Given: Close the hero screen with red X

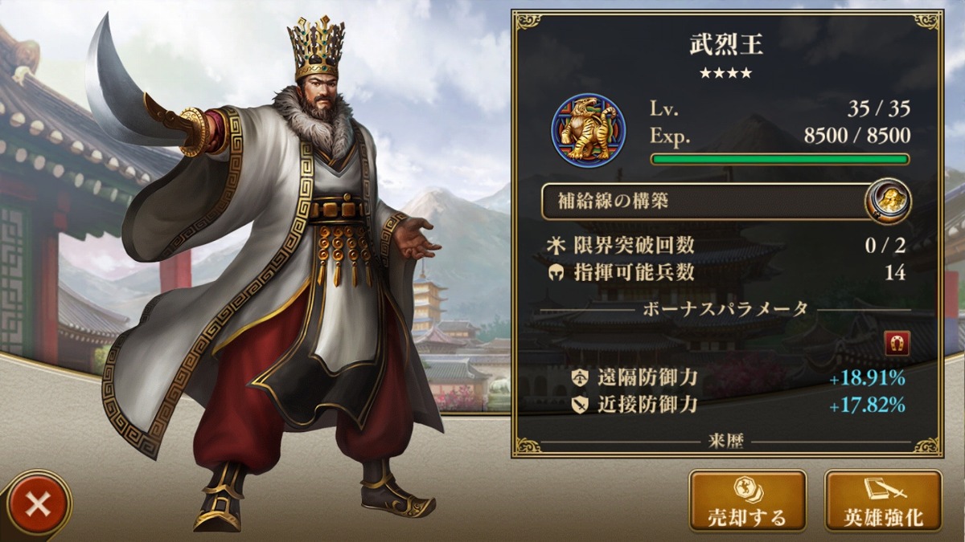Looking at the screenshot, I should coord(36,504).
